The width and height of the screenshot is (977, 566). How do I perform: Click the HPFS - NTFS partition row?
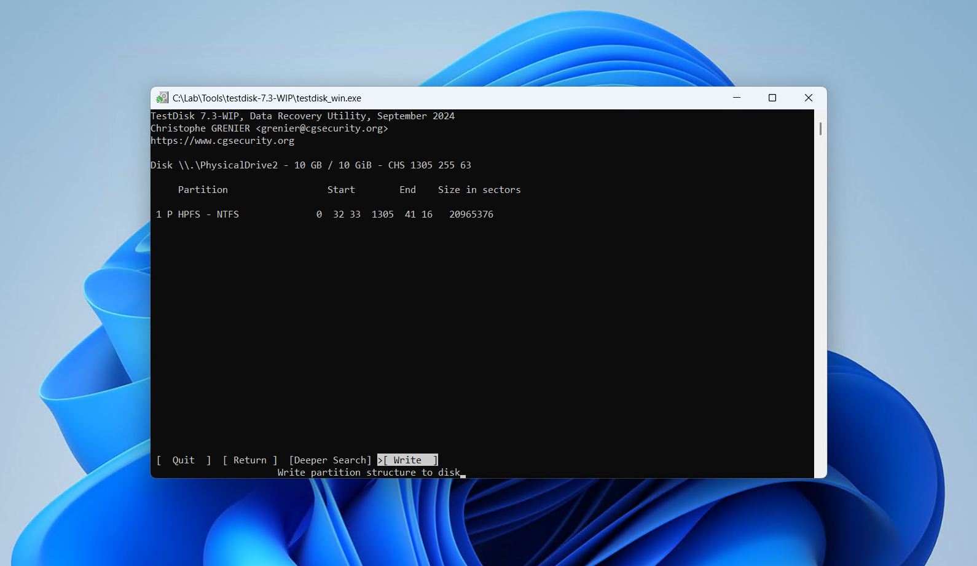click(x=325, y=214)
